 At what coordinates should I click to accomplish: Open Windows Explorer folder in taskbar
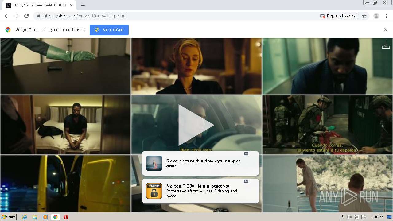point(35,217)
